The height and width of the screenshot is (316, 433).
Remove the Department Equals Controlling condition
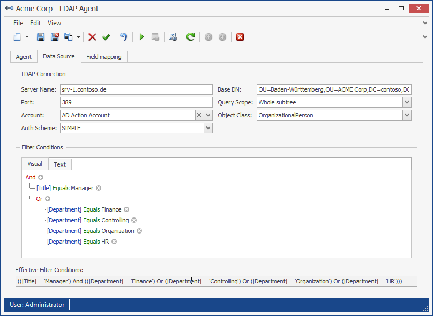[134, 220]
